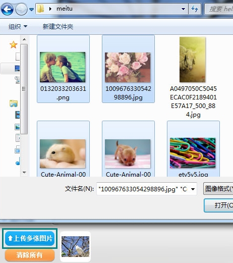
Task: Select the uploaded white bird thumbnail
Action: pos(75,246)
